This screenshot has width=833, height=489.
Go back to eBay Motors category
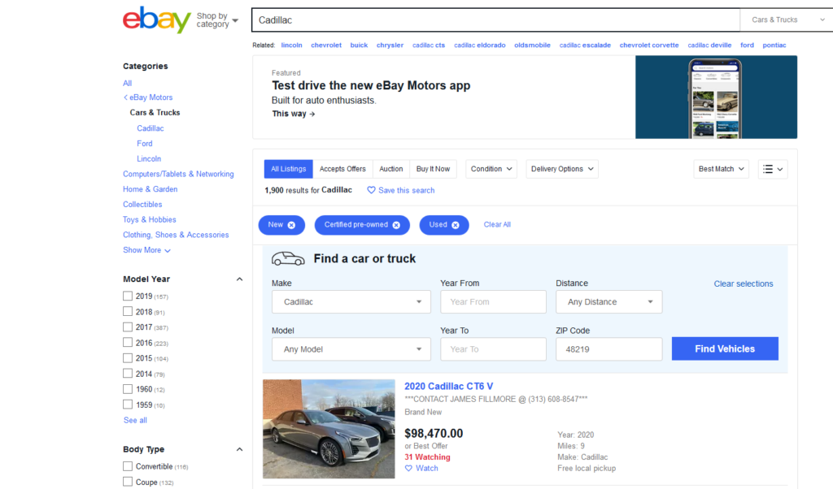(x=148, y=97)
